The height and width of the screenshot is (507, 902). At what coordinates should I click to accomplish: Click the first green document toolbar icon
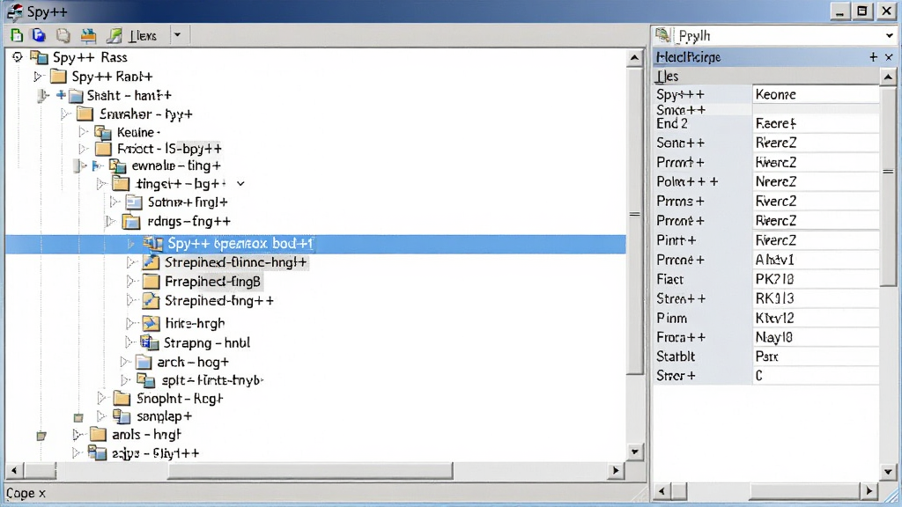tap(17, 35)
